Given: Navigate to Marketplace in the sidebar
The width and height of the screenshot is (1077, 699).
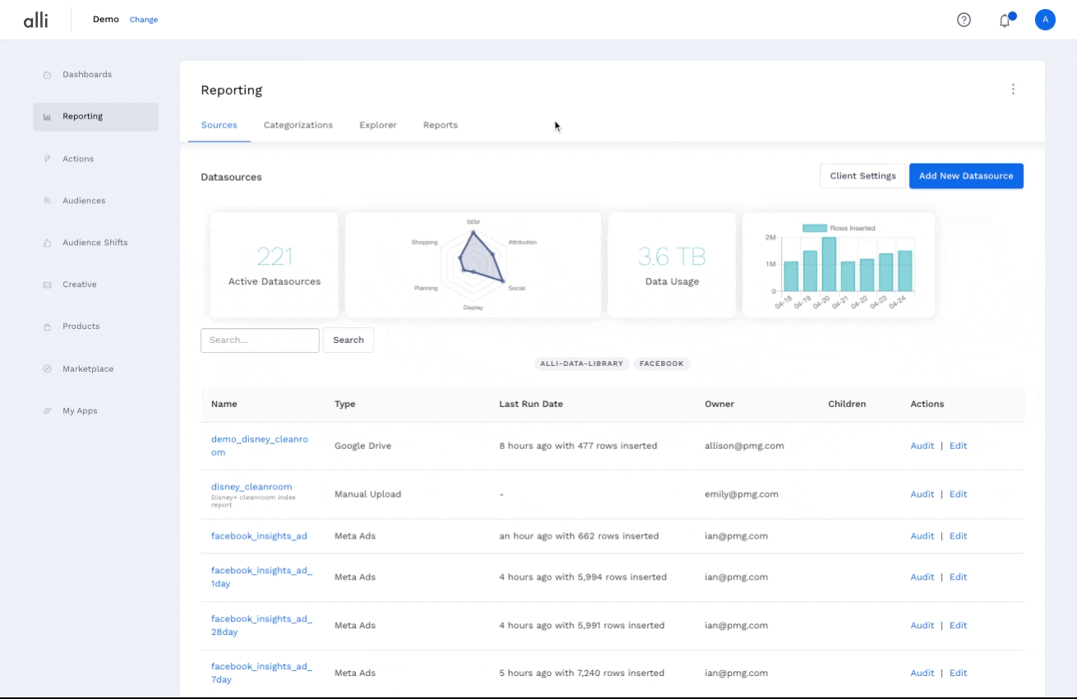Looking at the screenshot, I should tap(88, 369).
